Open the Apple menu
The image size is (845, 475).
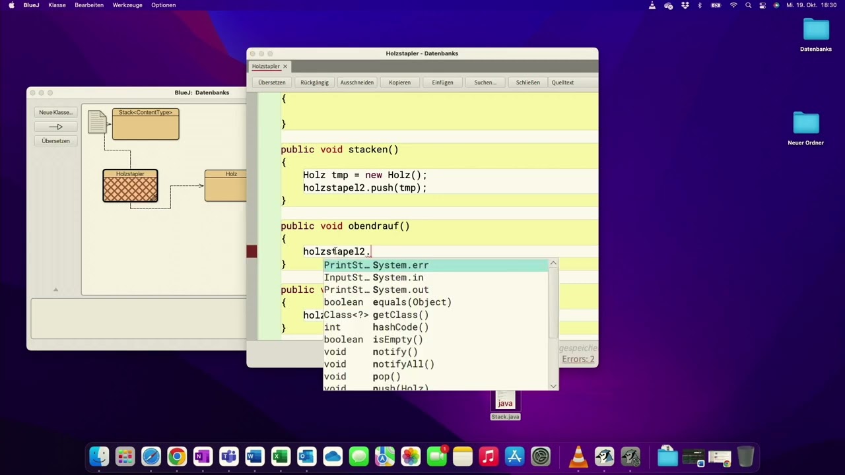click(11, 5)
